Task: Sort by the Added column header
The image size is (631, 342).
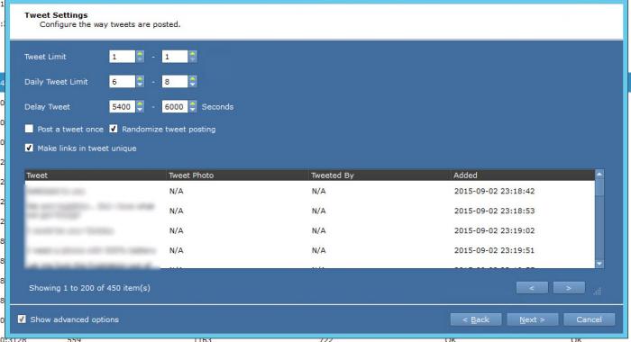Action: coord(523,175)
